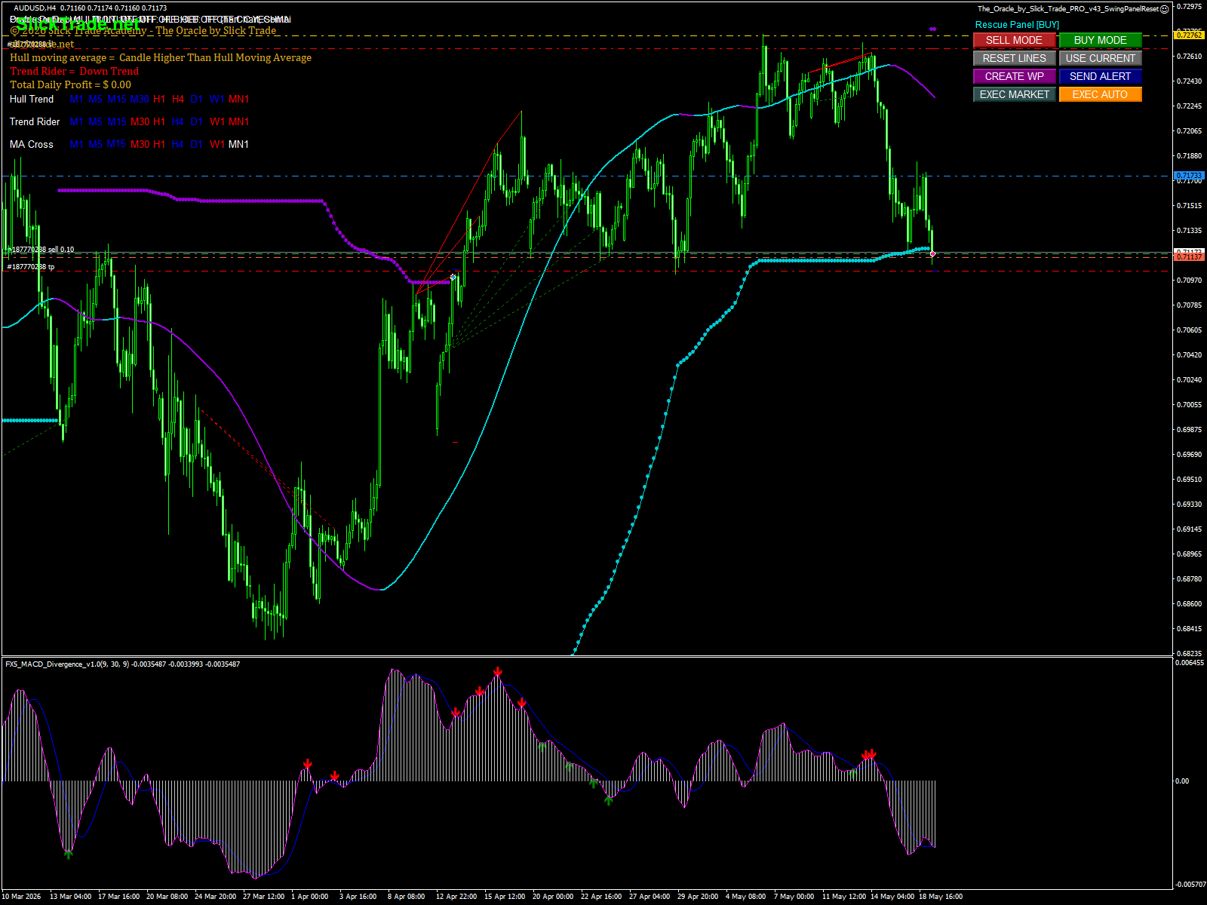The width and height of the screenshot is (1207, 905).
Task: Click the red 0.71137 price label
Action: click(x=1190, y=257)
